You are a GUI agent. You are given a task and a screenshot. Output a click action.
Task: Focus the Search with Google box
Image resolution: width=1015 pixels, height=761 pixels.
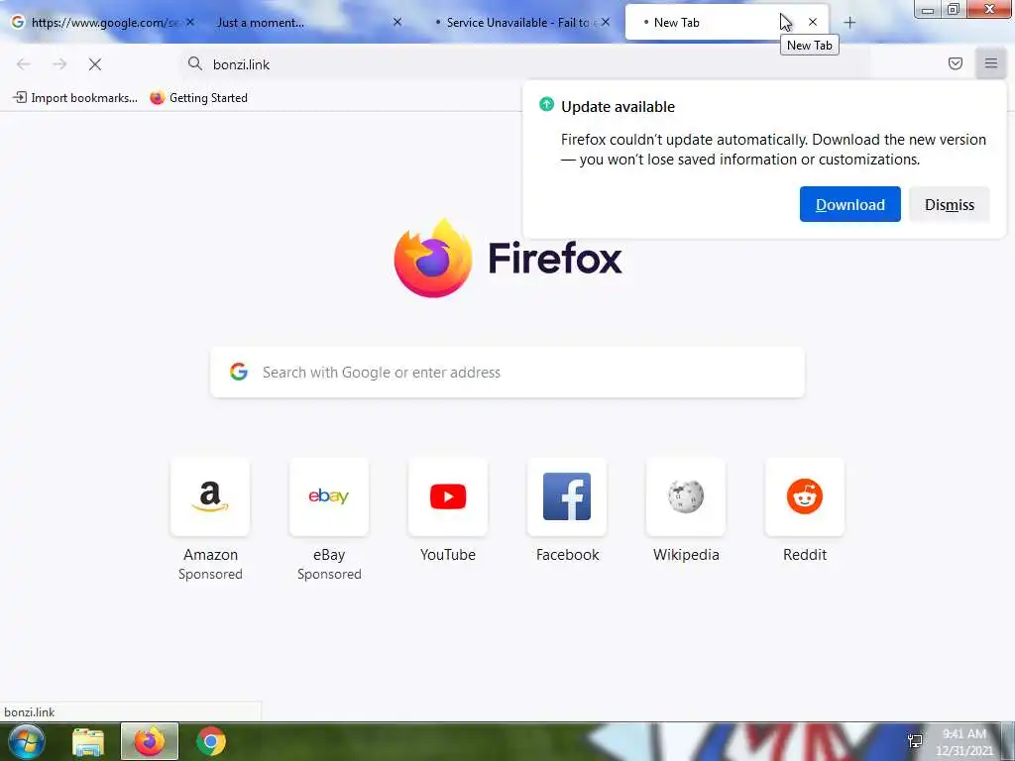click(507, 373)
